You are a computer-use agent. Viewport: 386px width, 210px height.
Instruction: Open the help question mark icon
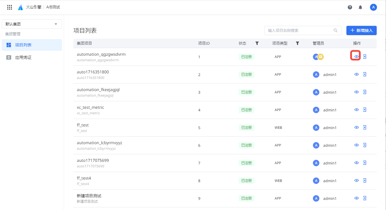[x=350, y=7]
